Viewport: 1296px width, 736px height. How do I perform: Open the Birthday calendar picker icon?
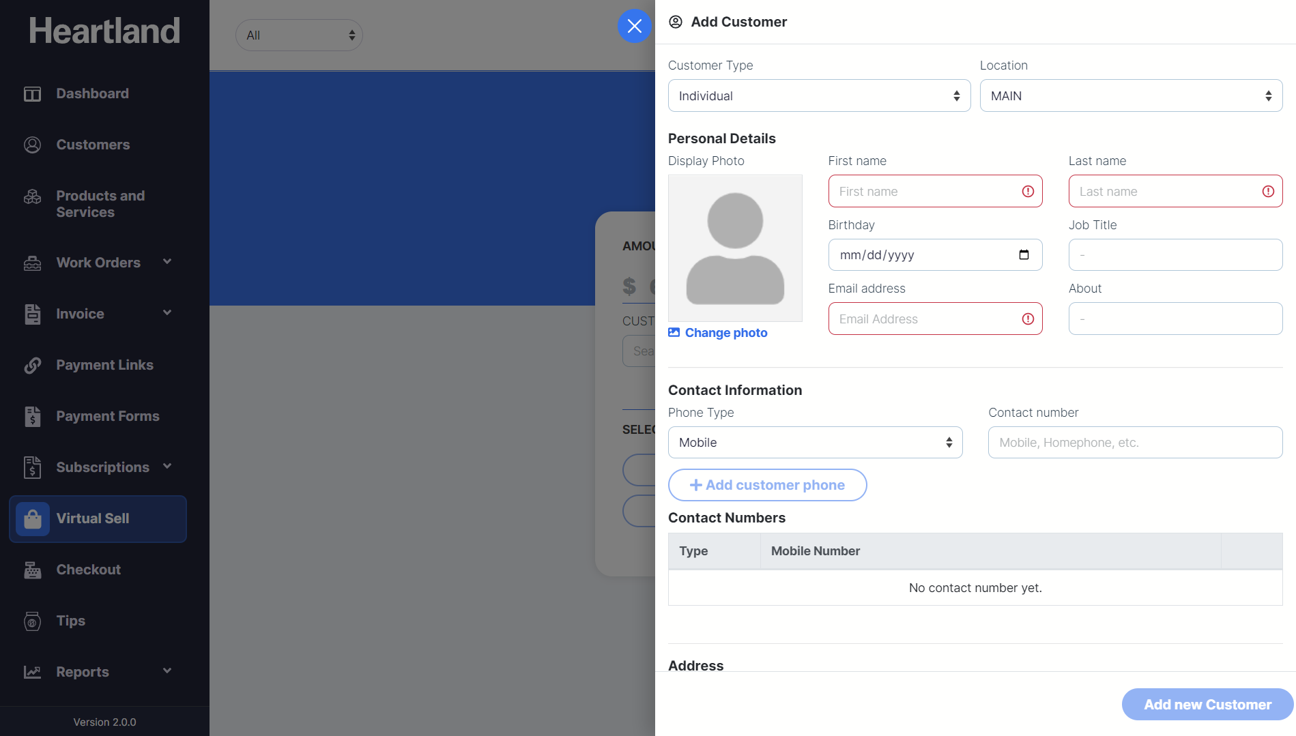click(1024, 255)
